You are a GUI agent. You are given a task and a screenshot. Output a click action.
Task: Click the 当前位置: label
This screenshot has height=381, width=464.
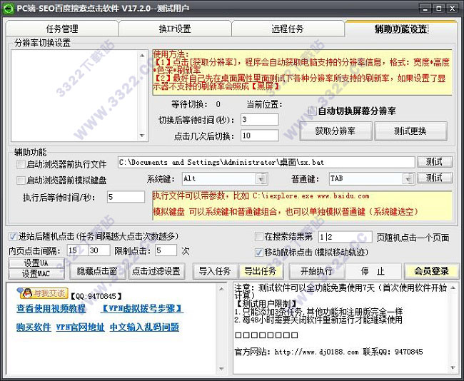(265, 104)
